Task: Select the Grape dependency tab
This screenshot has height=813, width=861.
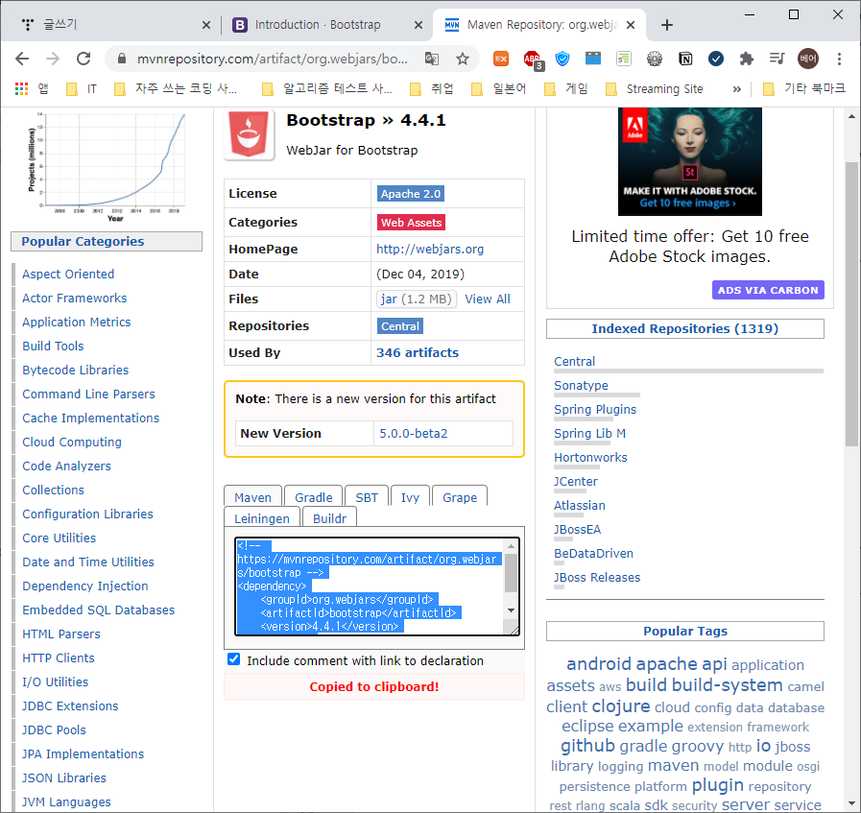Action: [x=460, y=496]
